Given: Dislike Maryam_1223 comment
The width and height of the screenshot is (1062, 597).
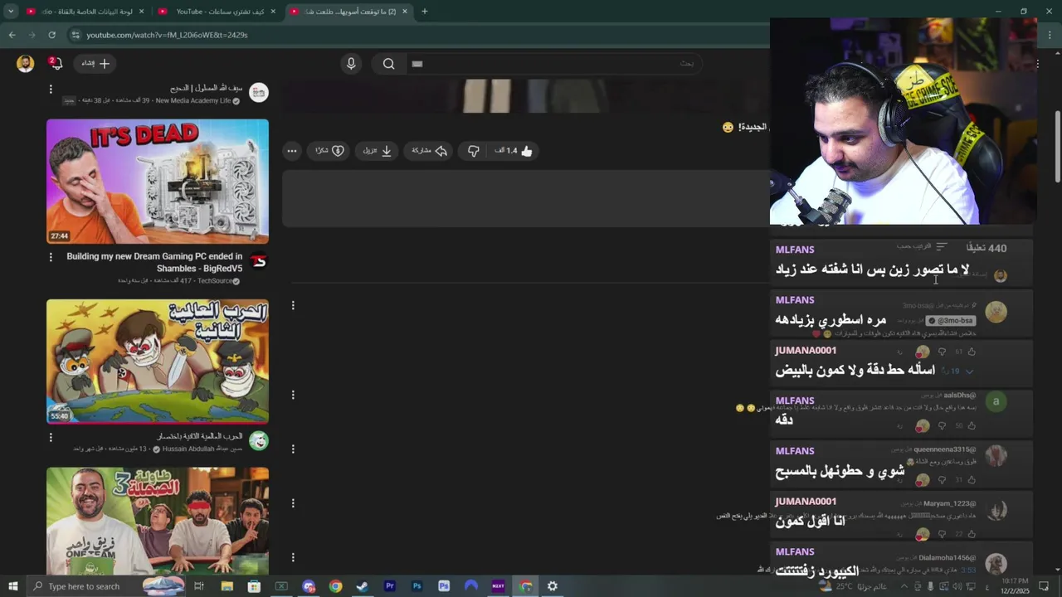Looking at the screenshot, I should pyautogui.click(x=942, y=534).
